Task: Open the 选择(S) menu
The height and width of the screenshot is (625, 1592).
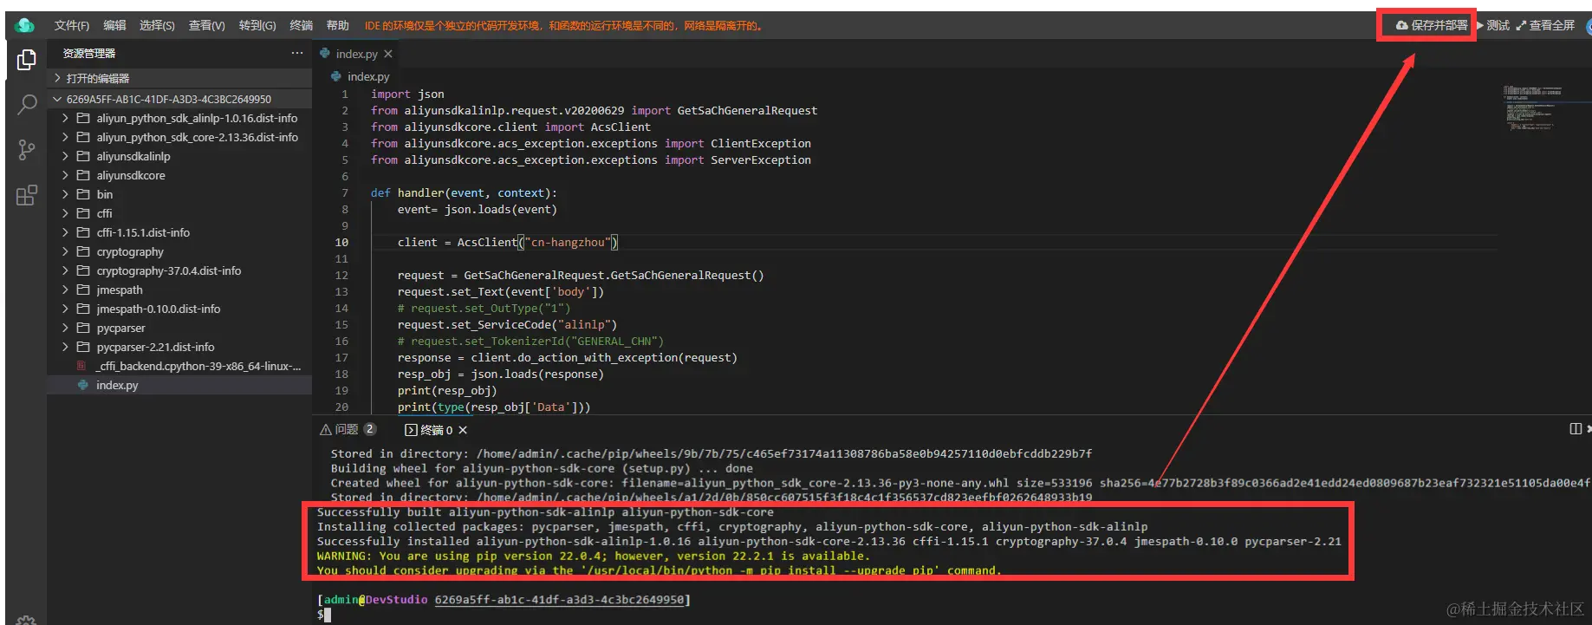Action: (x=157, y=25)
